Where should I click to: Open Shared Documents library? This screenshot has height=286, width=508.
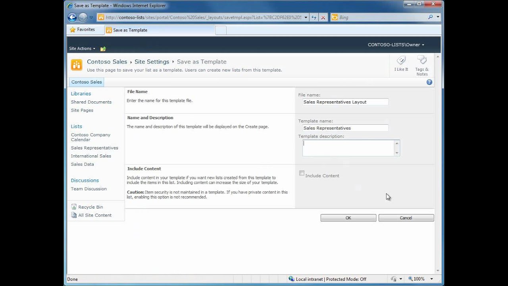[x=91, y=102]
